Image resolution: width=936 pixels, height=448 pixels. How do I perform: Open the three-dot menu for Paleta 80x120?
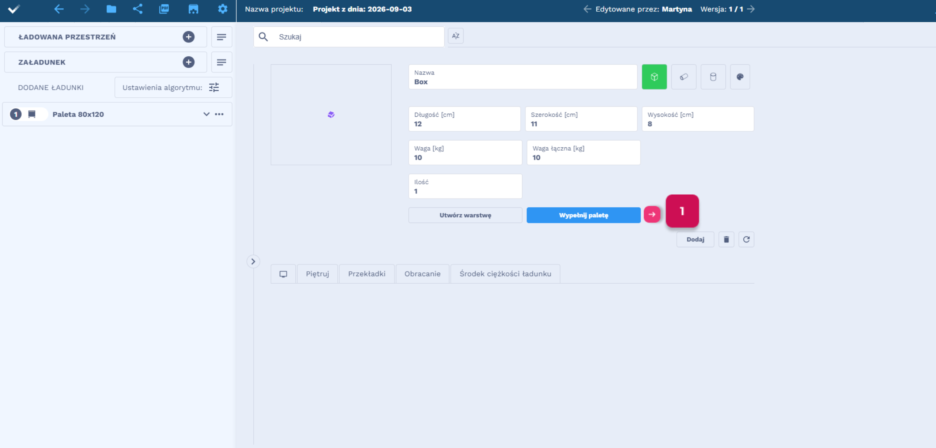(x=219, y=114)
